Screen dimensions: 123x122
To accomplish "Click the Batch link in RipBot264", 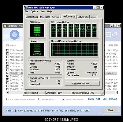I will pos(91,99).
